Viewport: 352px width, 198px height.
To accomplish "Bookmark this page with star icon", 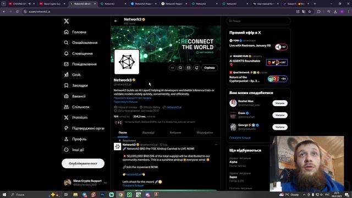I will pyautogui.click(x=310, y=12).
